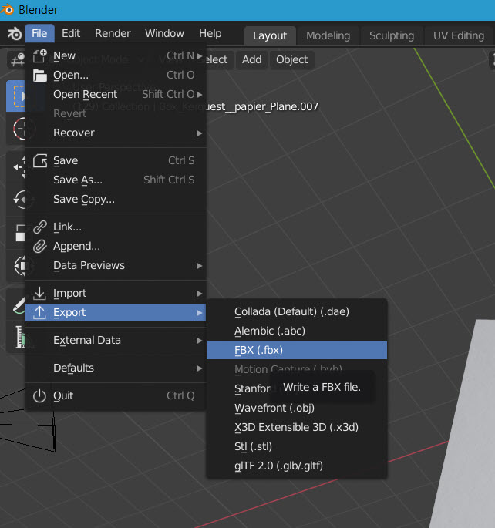
Task: Expand the New submenu arrow
Action: click(200, 56)
